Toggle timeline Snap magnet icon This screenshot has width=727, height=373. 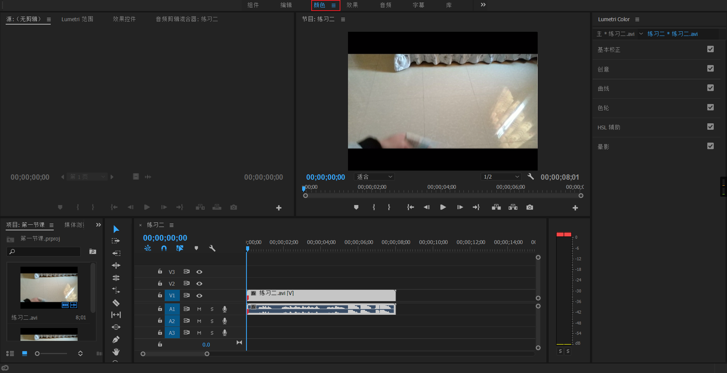click(x=164, y=249)
